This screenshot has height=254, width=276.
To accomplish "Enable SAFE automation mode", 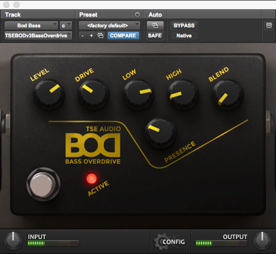I will [155, 35].
